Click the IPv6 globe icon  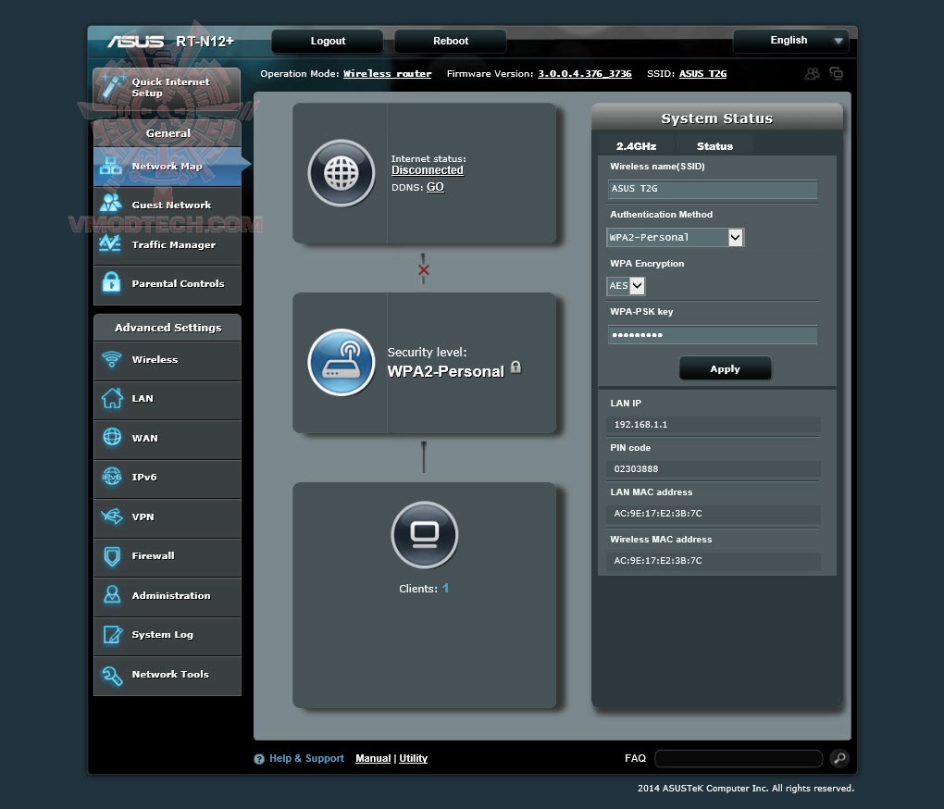[112, 476]
